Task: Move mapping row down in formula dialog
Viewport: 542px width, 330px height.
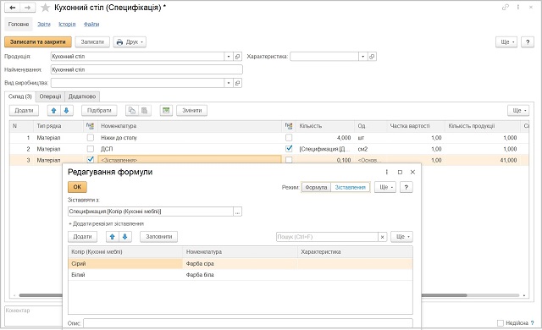Action: click(125, 237)
